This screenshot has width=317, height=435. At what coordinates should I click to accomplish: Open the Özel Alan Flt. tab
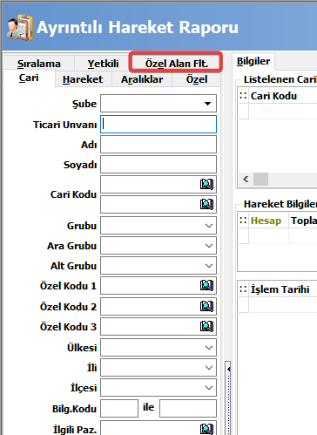click(x=177, y=64)
